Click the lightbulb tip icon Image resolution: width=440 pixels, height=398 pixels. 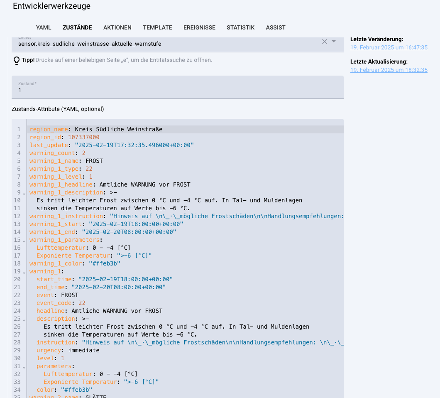[x=17, y=61]
